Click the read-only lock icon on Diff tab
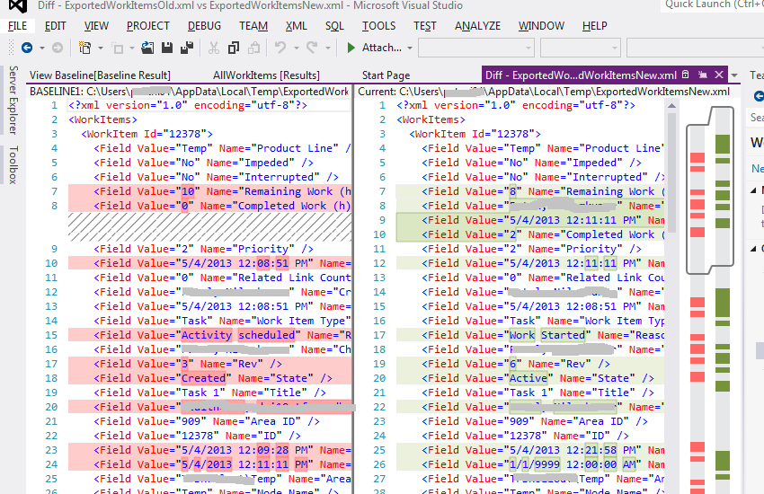 (686, 75)
